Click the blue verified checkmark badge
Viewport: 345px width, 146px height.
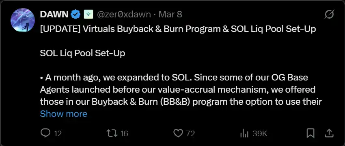pos(75,15)
